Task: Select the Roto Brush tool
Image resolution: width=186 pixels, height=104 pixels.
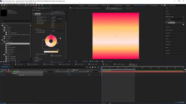Action: tap(39, 5)
